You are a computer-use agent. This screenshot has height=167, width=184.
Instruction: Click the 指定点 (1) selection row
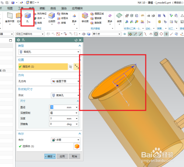click(43, 67)
